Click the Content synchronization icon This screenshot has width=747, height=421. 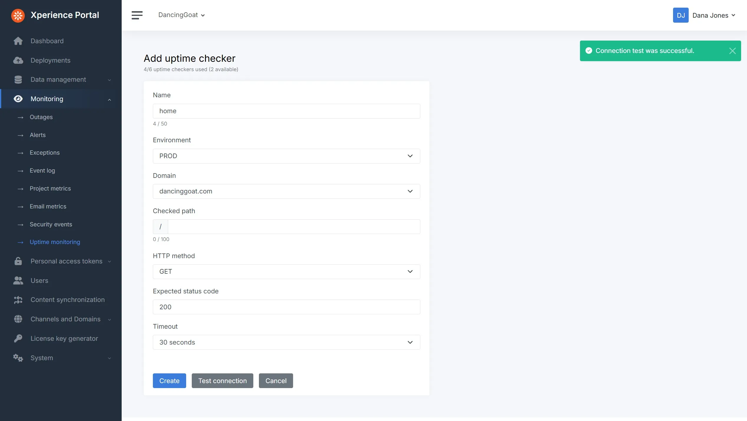18,300
